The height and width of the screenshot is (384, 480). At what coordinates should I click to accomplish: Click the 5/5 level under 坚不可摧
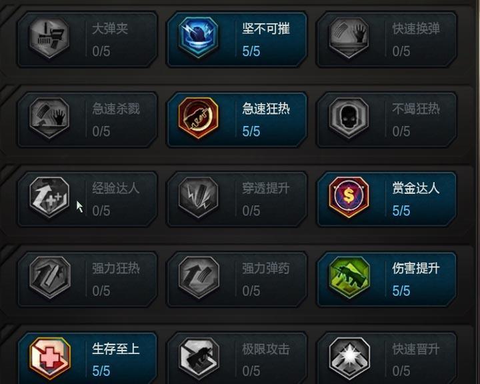coord(251,51)
